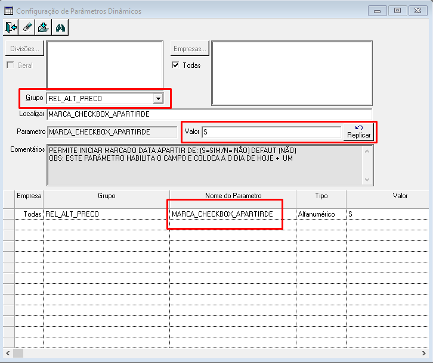
Task: Toggle the Geral checkbox
Action: (10, 65)
